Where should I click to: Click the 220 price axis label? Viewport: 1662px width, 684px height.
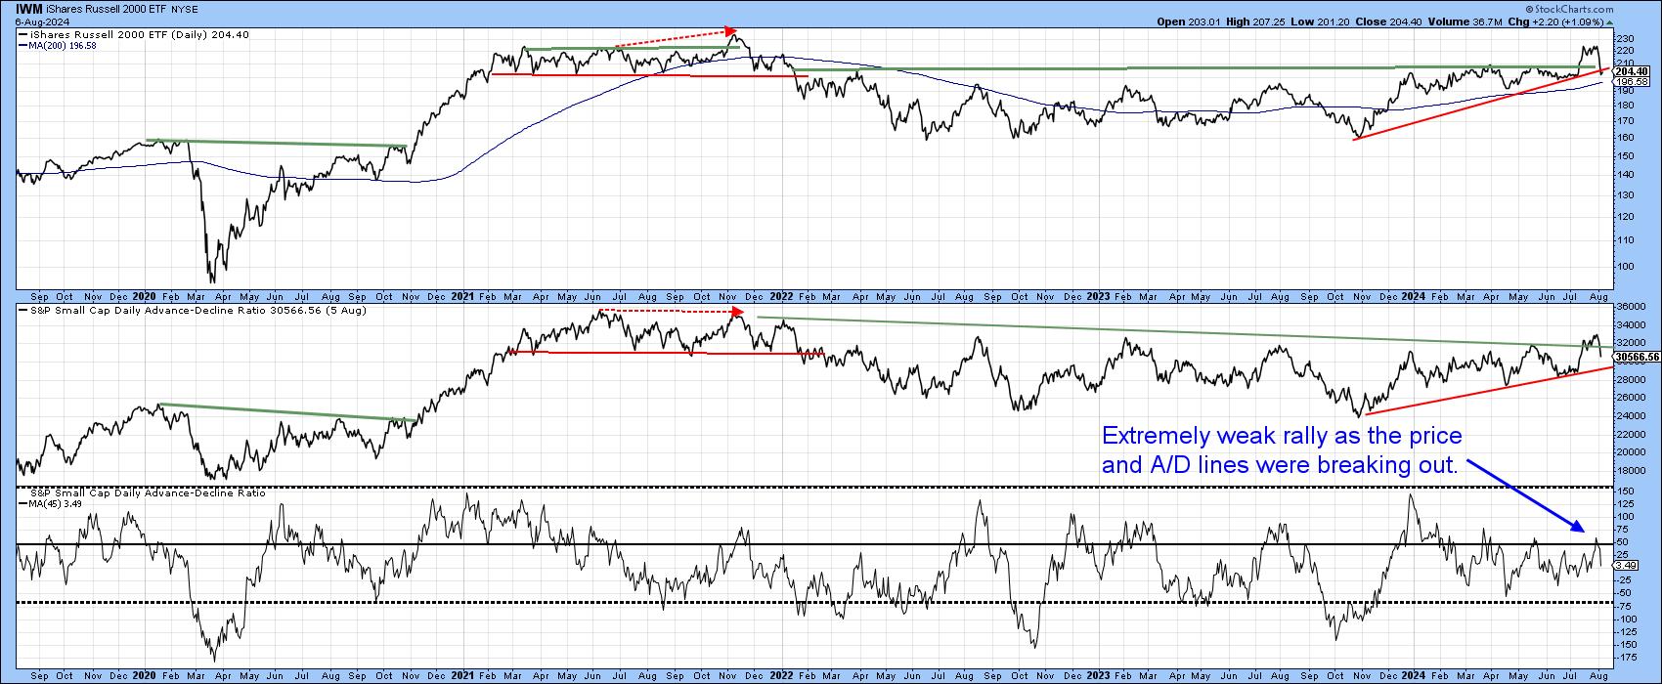pos(1626,52)
